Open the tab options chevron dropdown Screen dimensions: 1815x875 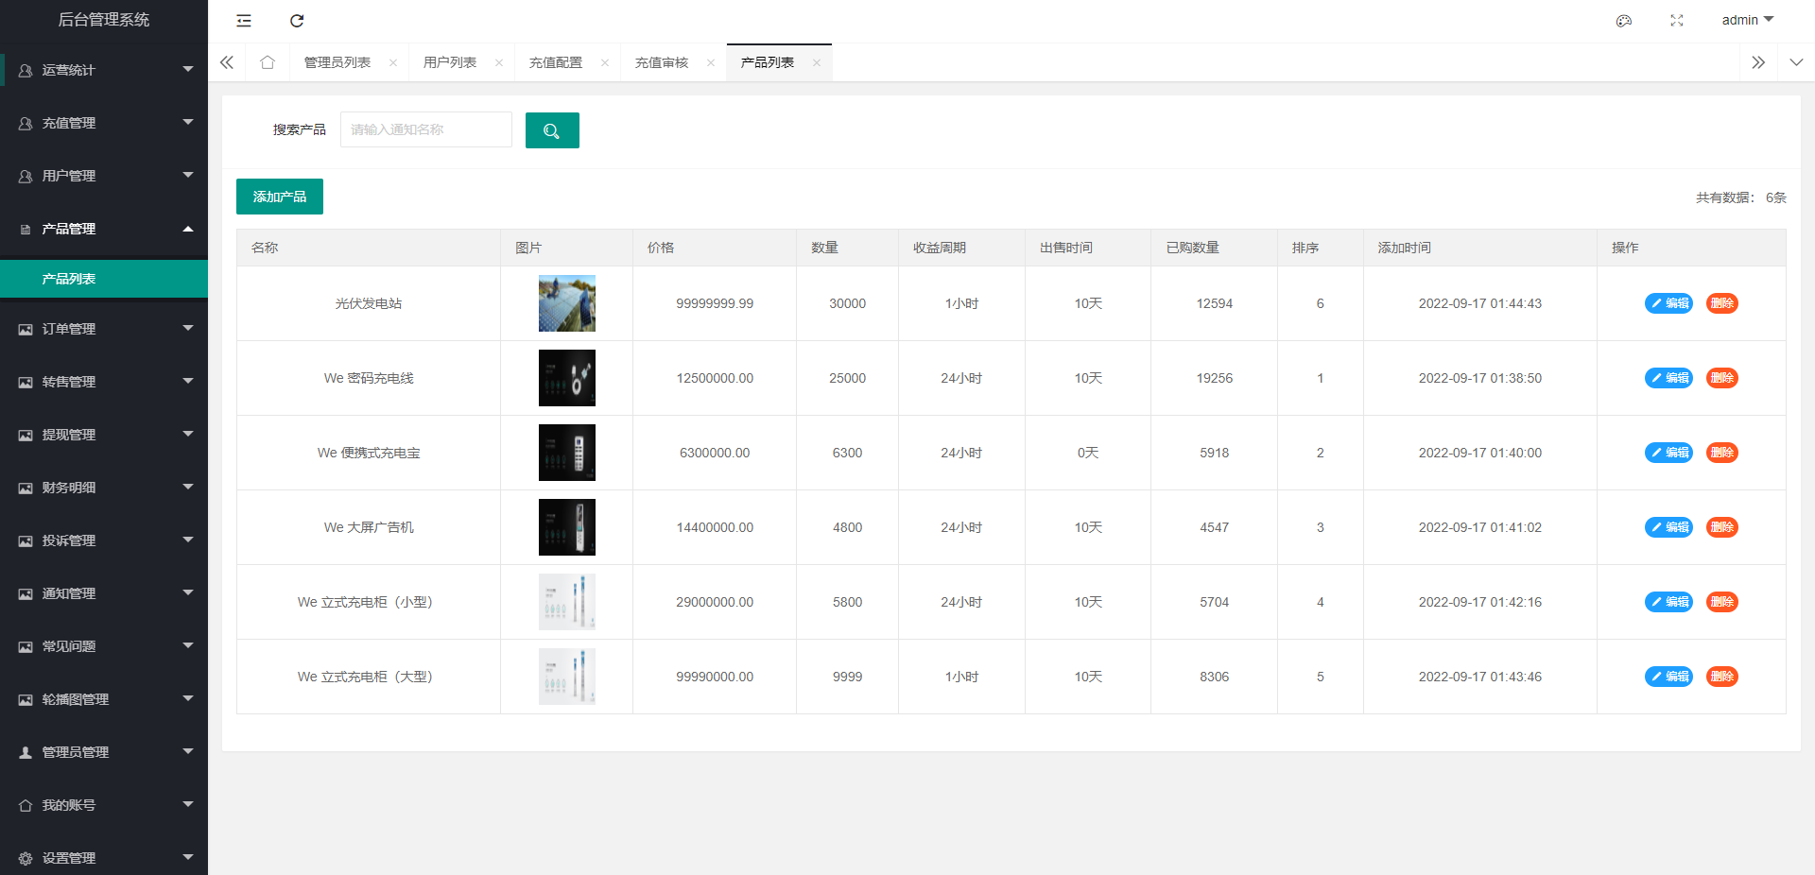coord(1796,62)
